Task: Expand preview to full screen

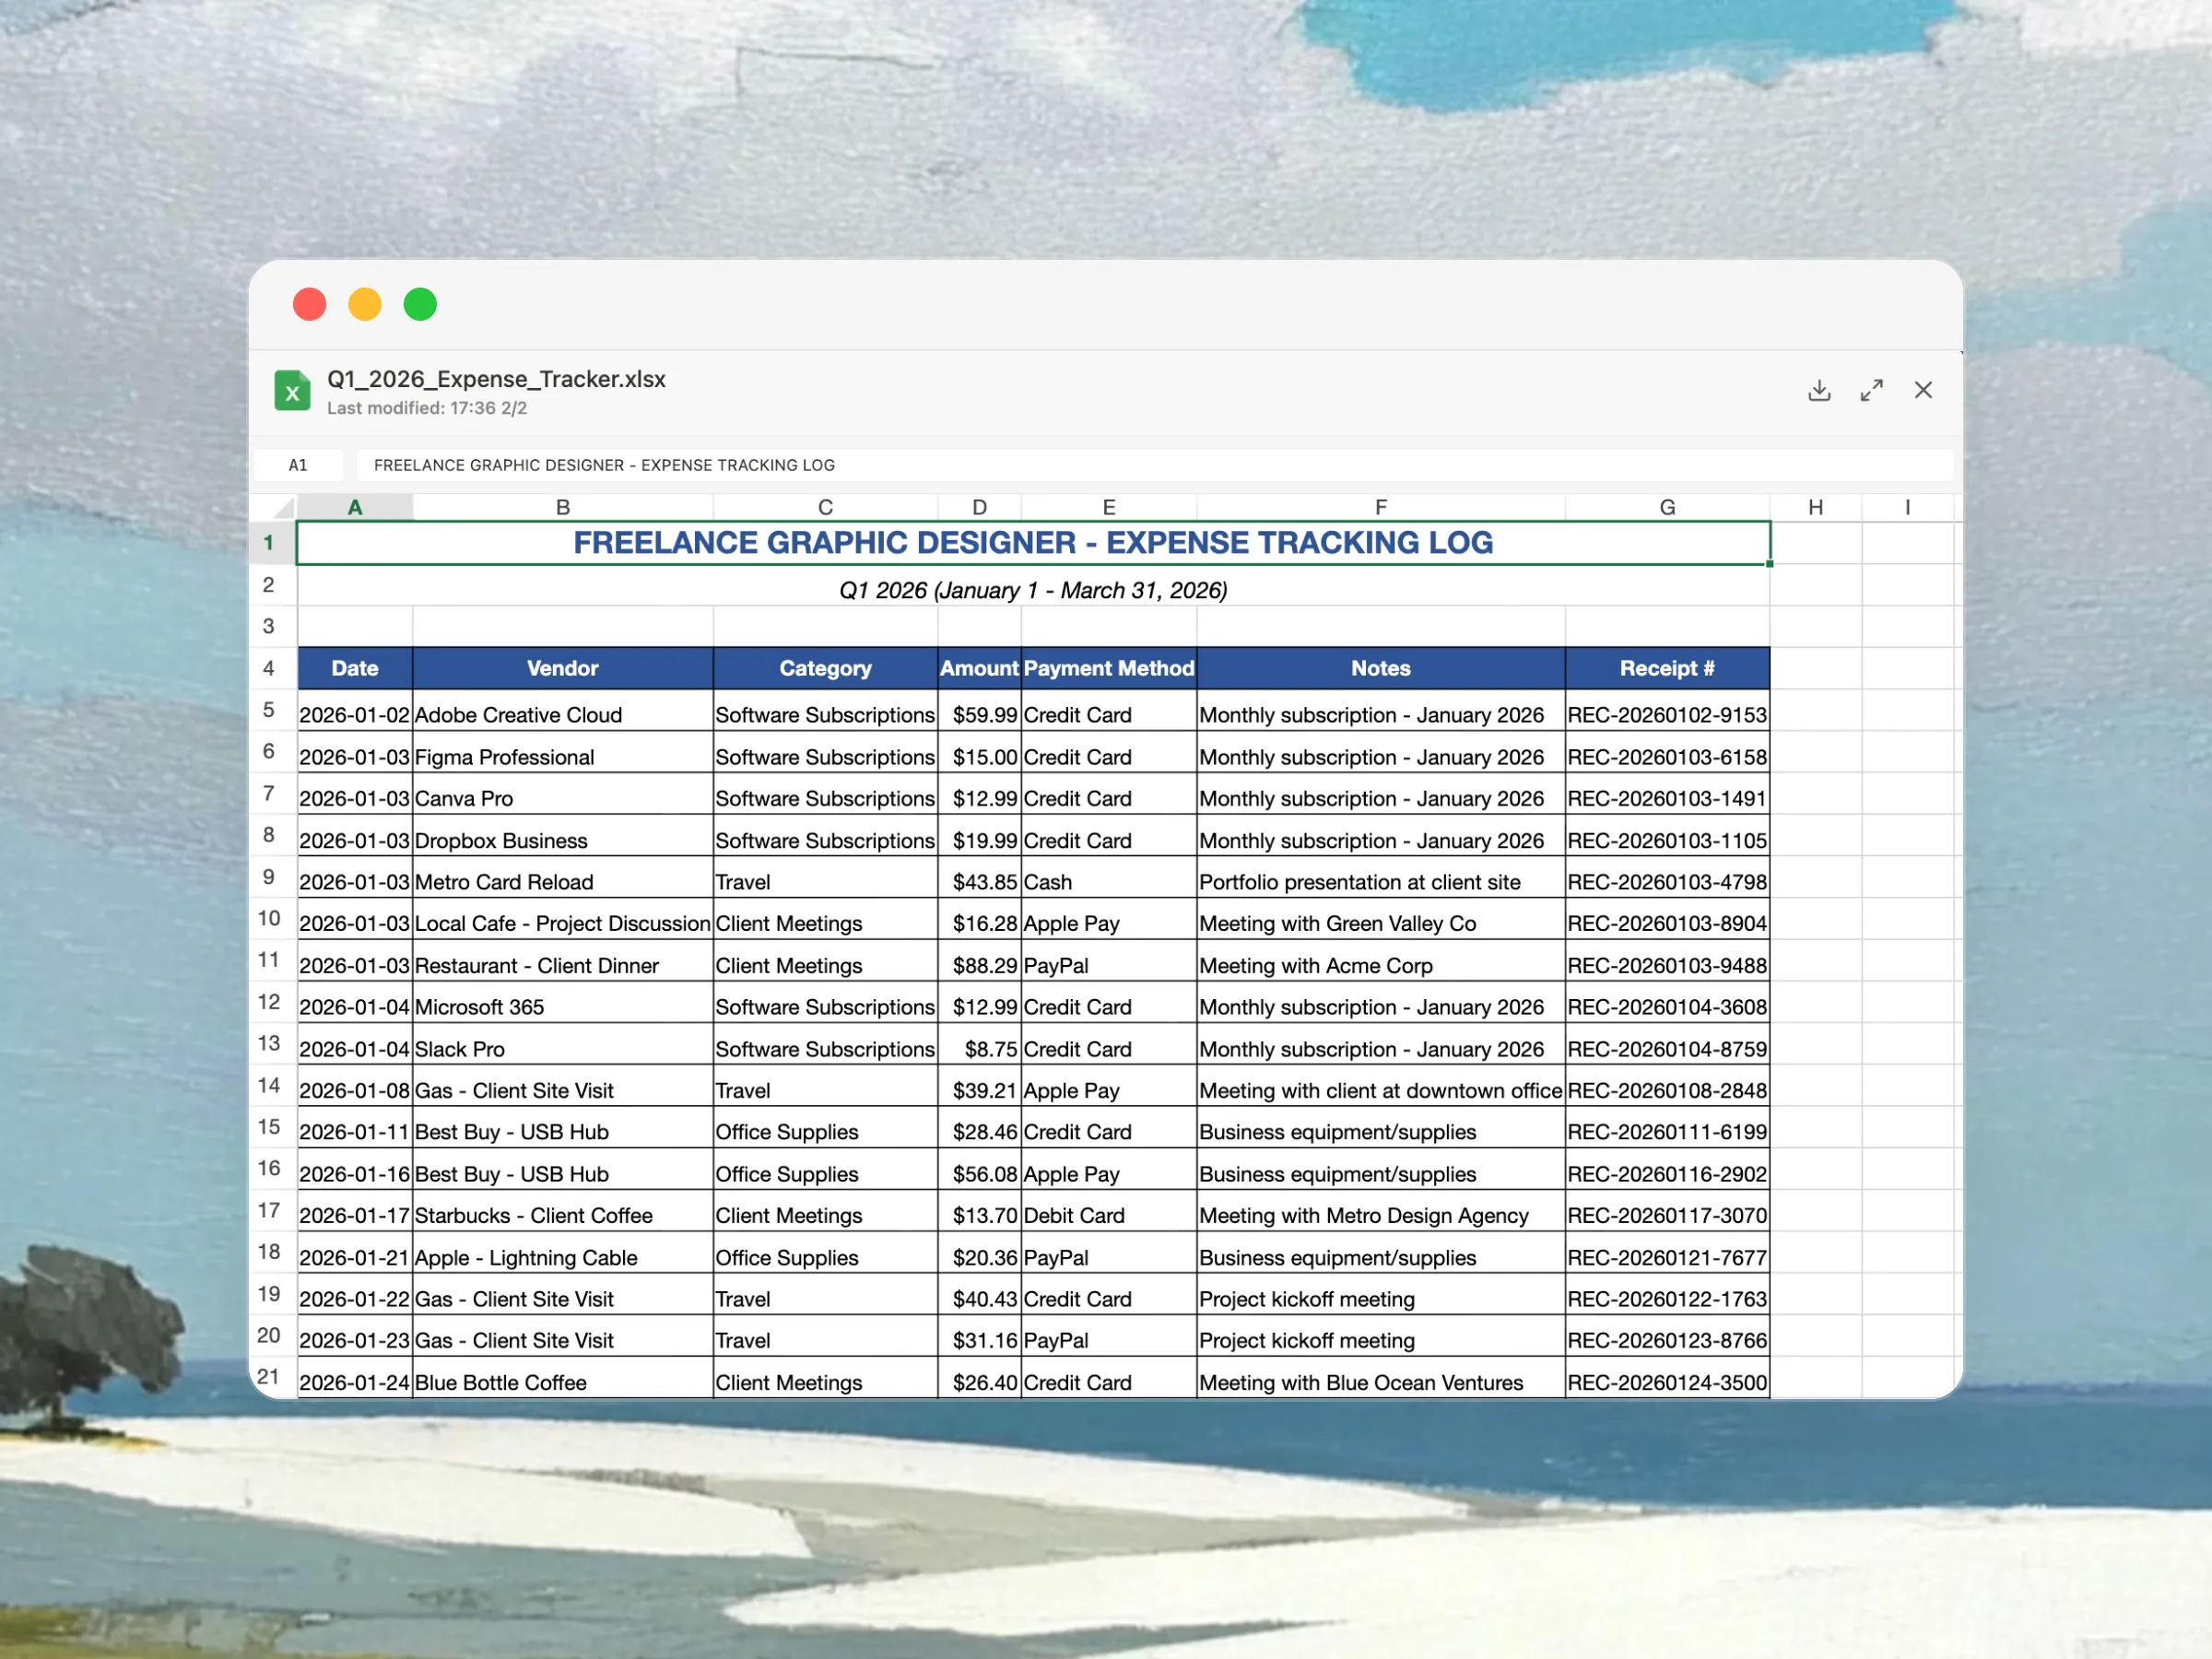Action: coord(1871,390)
